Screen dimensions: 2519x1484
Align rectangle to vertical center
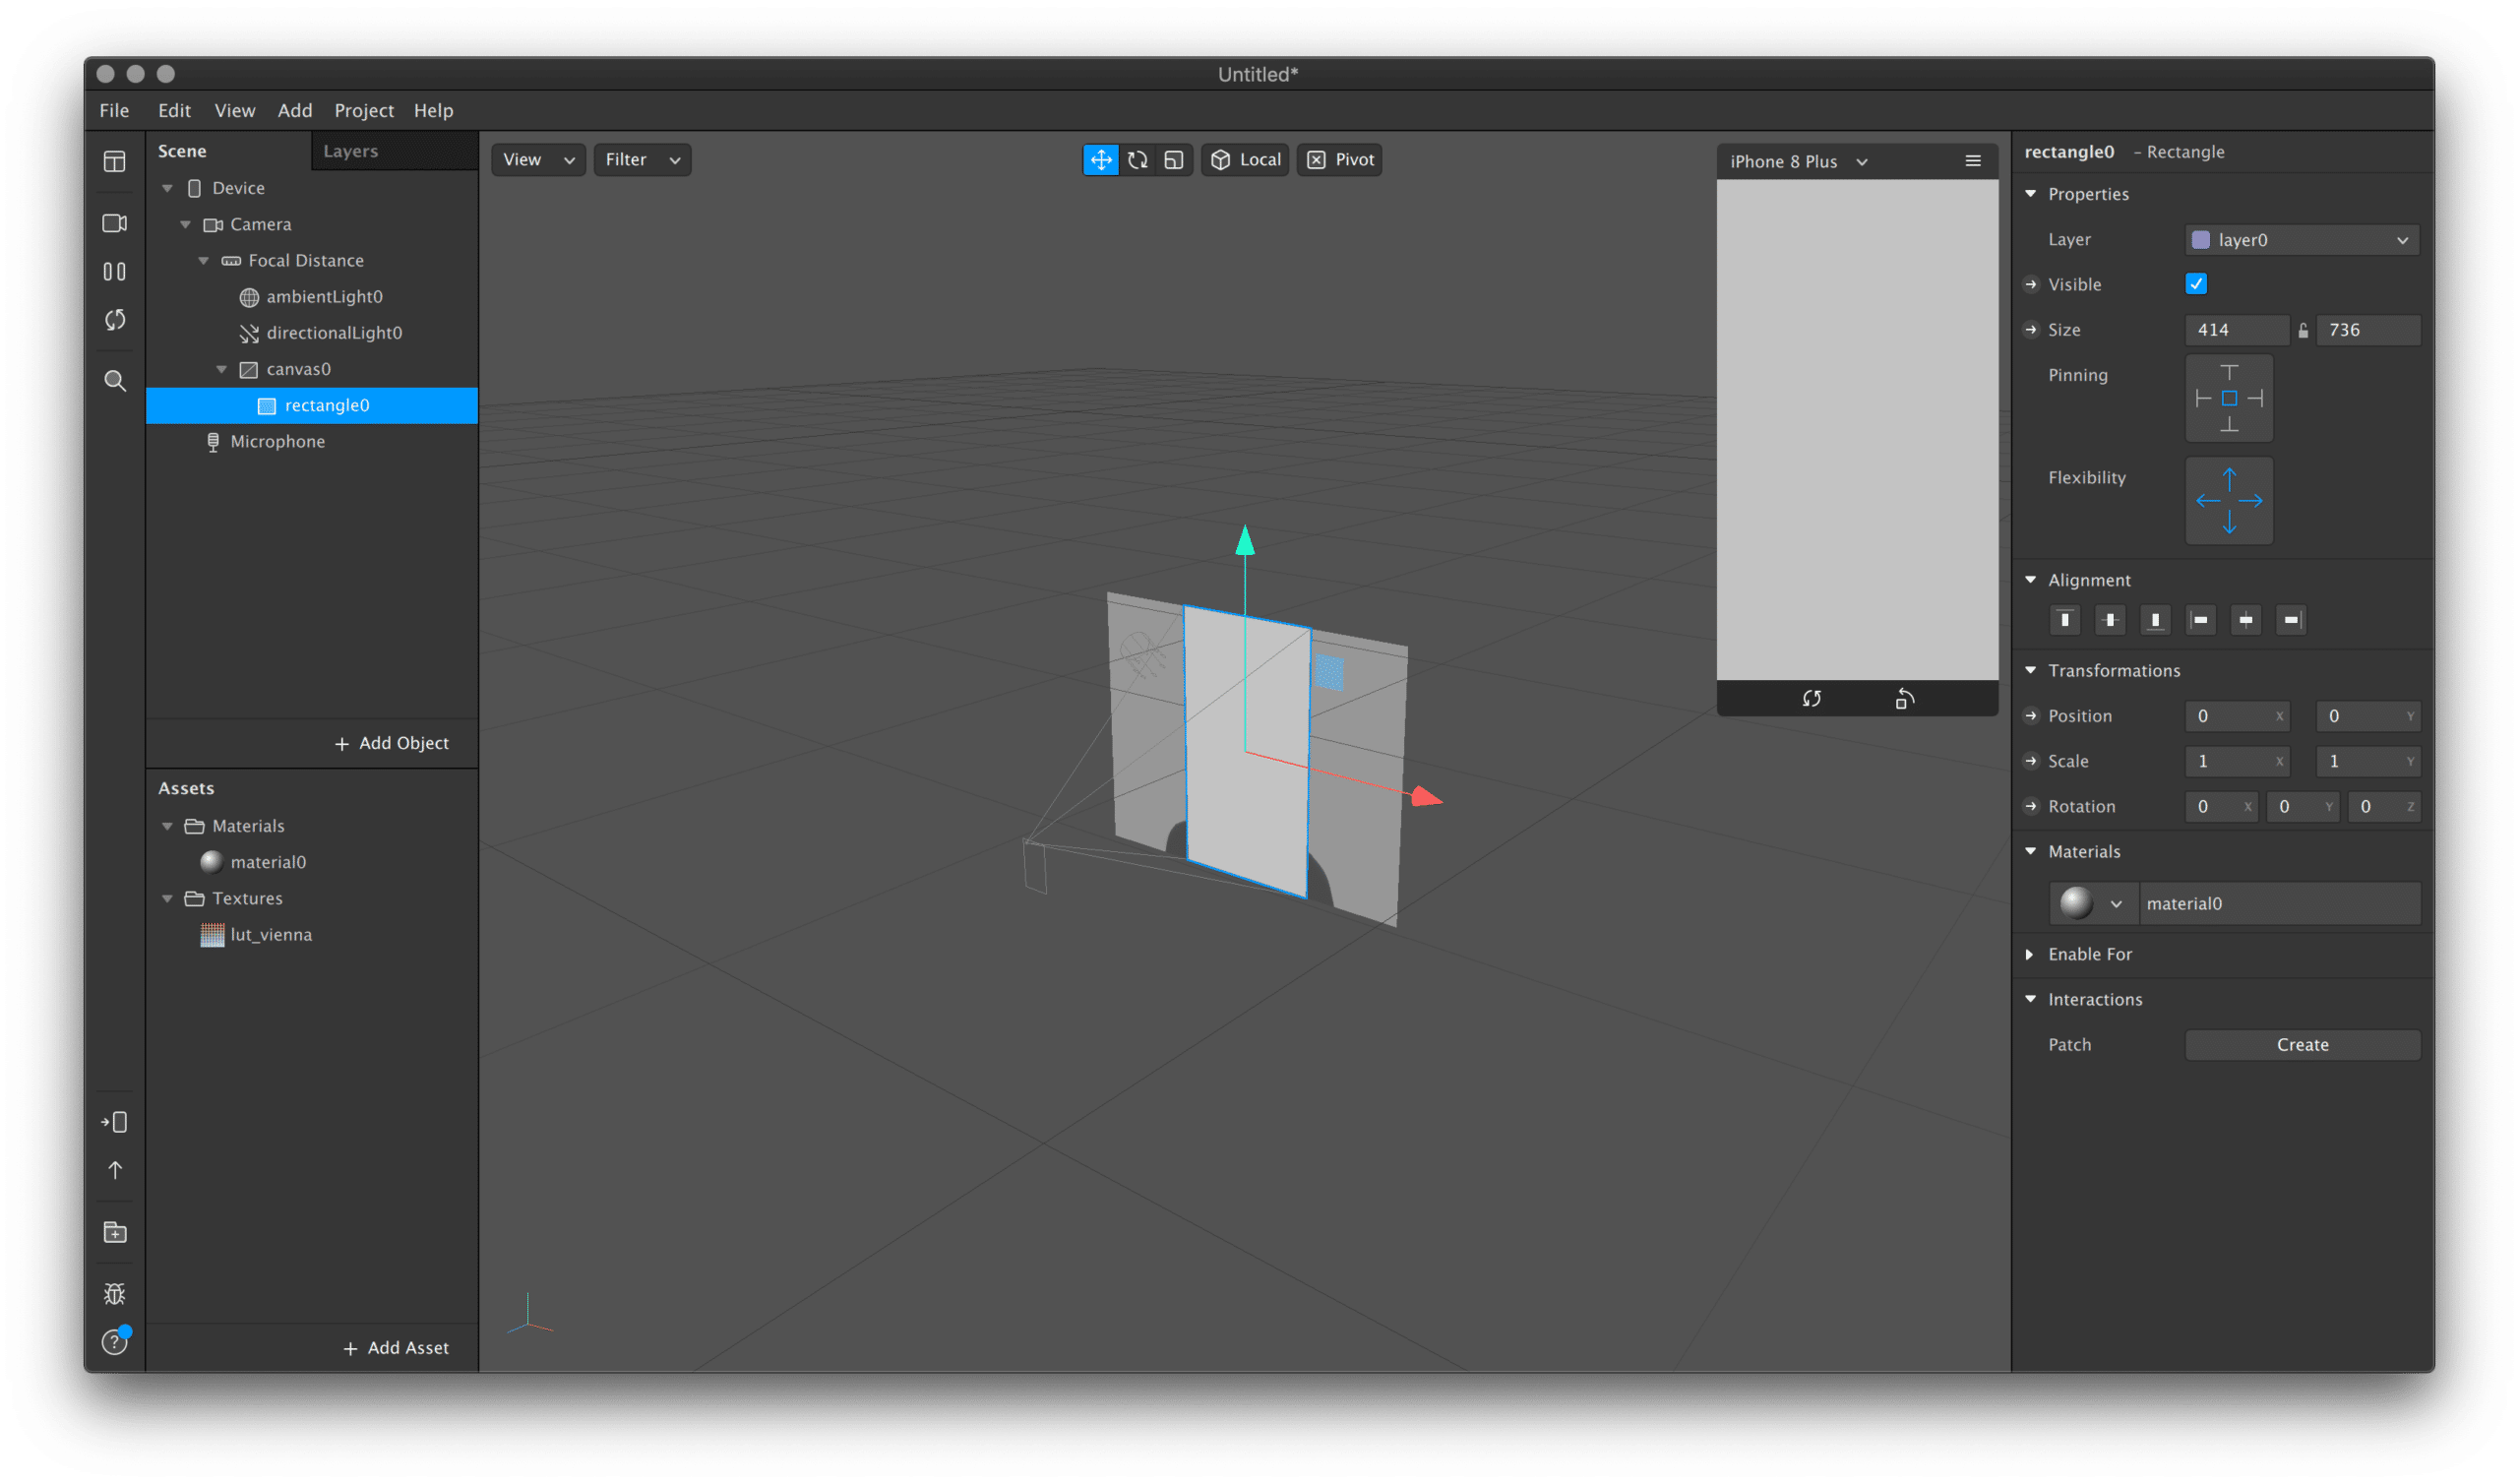click(x=2111, y=620)
